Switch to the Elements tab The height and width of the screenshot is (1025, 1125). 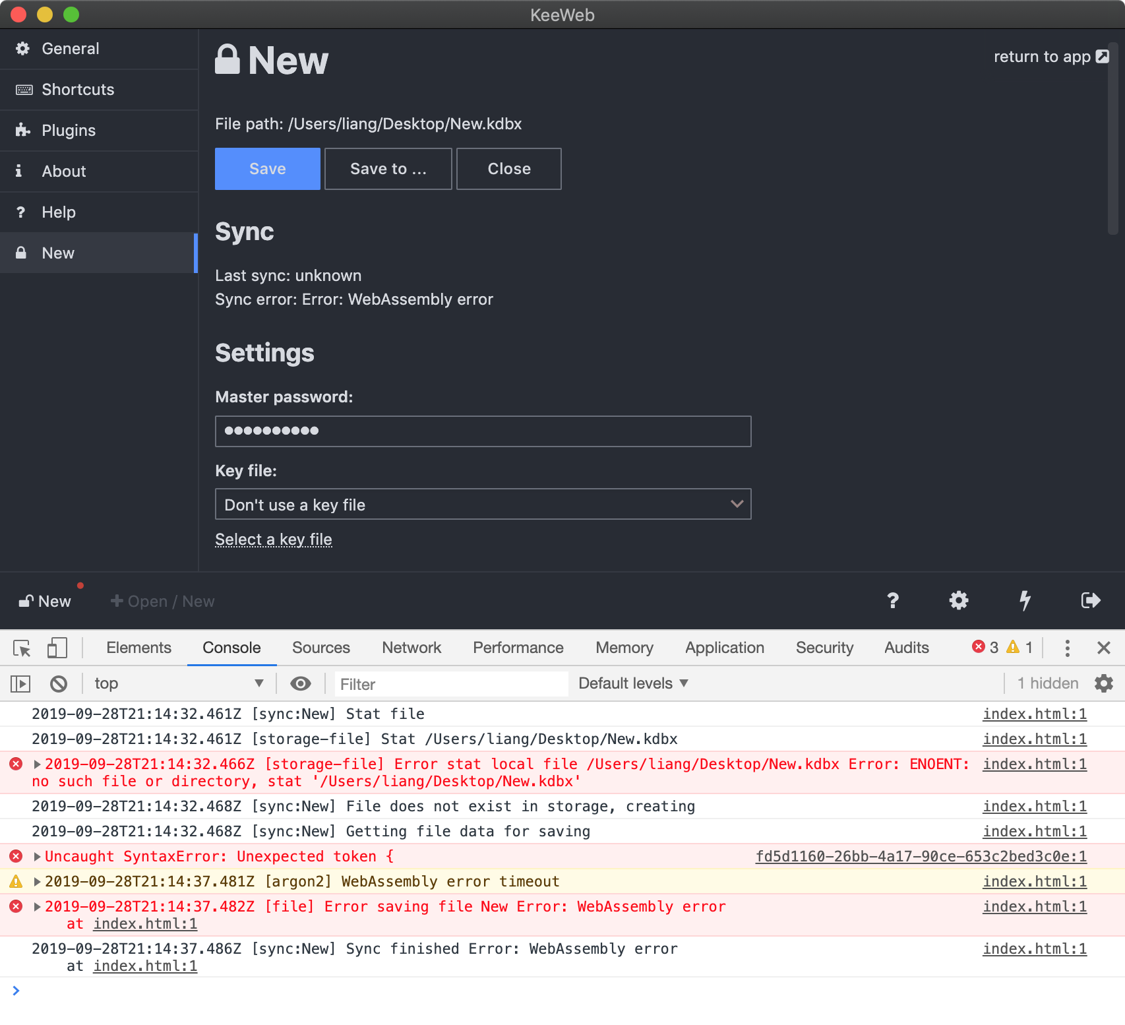(138, 648)
